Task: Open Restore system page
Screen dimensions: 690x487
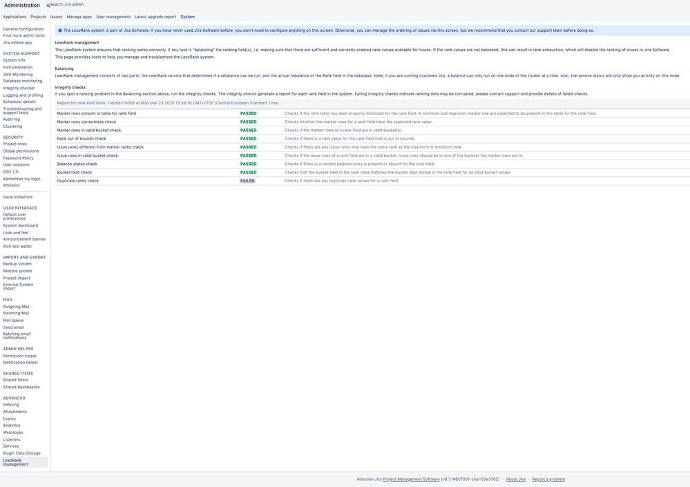Action: click(x=17, y=271)
